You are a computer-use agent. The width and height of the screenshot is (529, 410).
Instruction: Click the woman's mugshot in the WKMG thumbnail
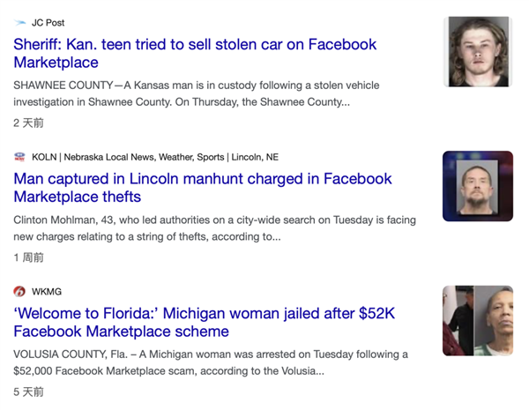[495, 321]
